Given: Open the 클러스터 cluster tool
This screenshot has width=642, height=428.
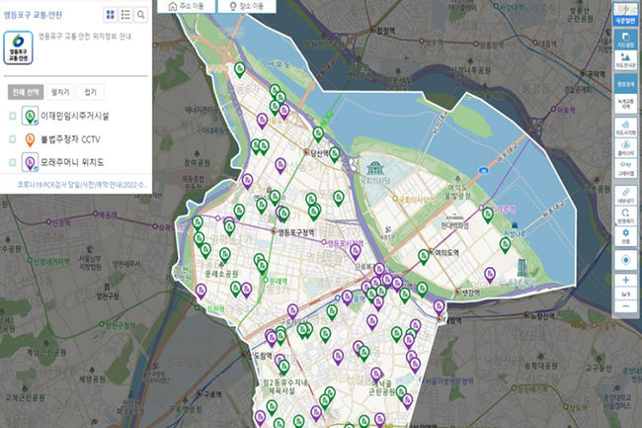Looking at the screenshot, I should (624, 148).
